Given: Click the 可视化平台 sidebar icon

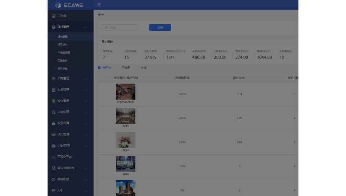Looking at the screenshot, I should 54,157.
